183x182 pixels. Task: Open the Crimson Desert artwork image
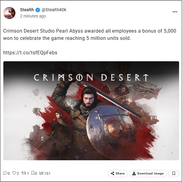coord(91,110)
